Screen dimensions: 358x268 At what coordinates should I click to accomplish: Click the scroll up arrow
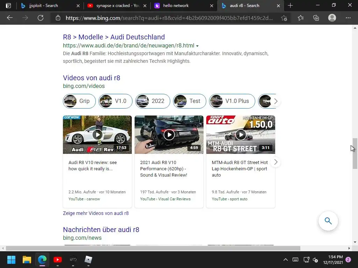(x=355, y=28)
